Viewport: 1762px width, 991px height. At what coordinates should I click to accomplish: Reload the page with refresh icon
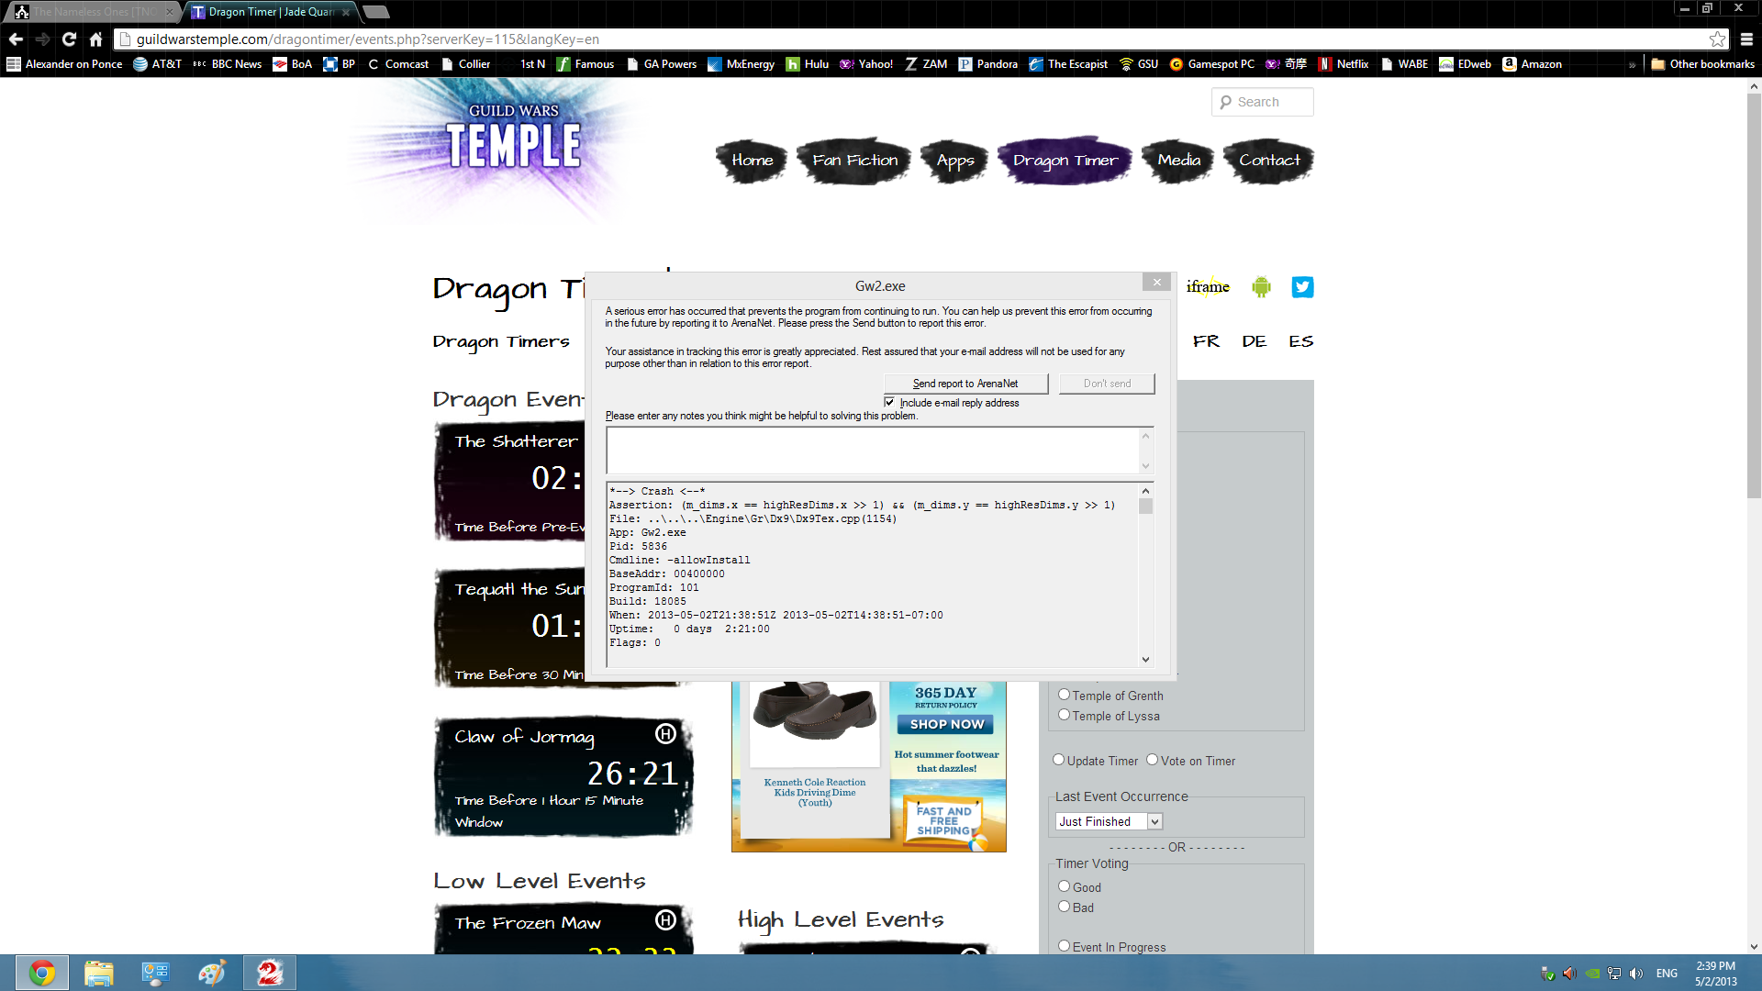[69, 39]
